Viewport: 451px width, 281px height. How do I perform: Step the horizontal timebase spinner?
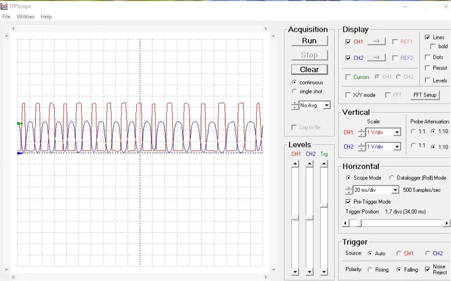pos(349,190)
